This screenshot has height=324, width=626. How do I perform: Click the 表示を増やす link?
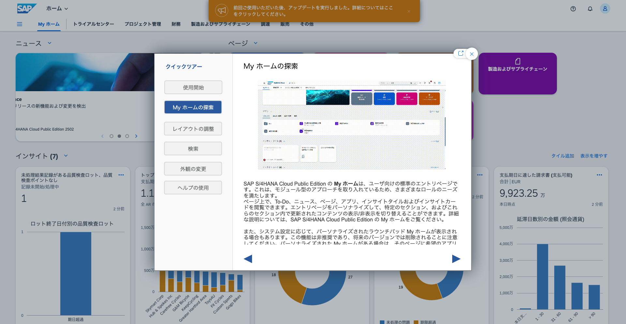[594, 156]
